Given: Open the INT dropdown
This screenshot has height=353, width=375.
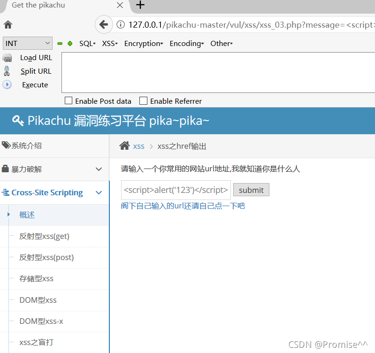Looking at the screenshot, I should [28, 43].
